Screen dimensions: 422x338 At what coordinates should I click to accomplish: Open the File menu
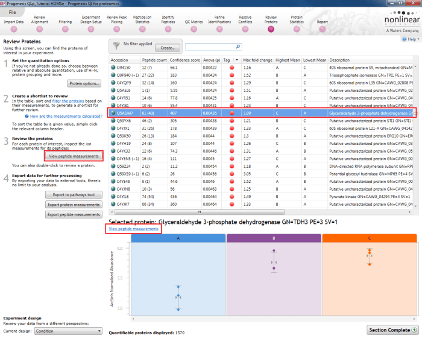click(12, 12)
